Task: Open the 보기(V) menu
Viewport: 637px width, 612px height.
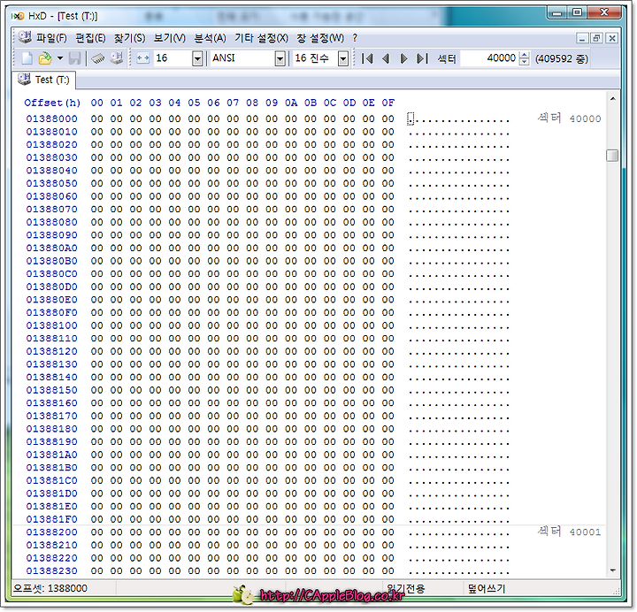Action: pos(169,38)
